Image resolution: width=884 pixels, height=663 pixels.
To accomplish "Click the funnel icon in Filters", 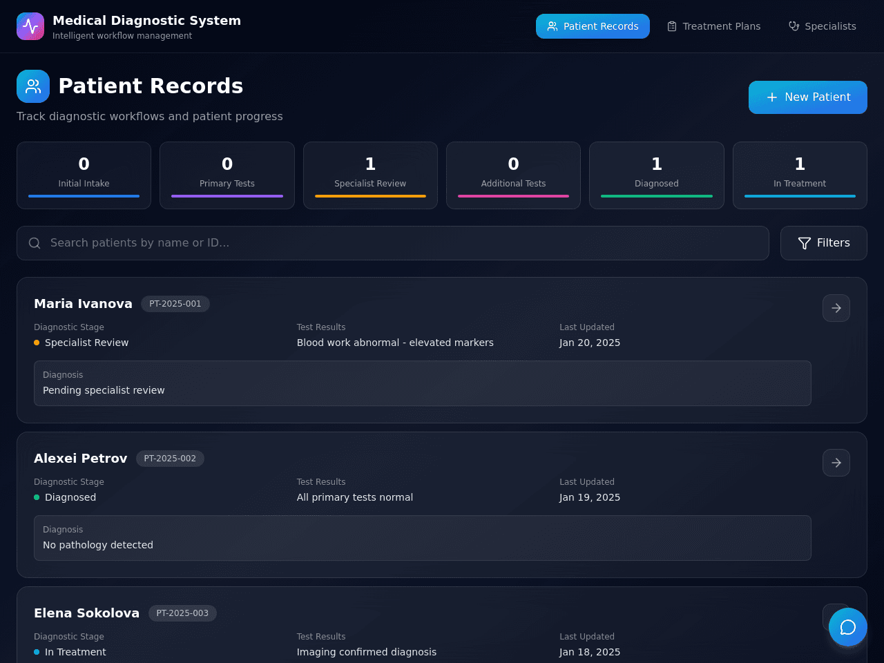I will point(805,243).
